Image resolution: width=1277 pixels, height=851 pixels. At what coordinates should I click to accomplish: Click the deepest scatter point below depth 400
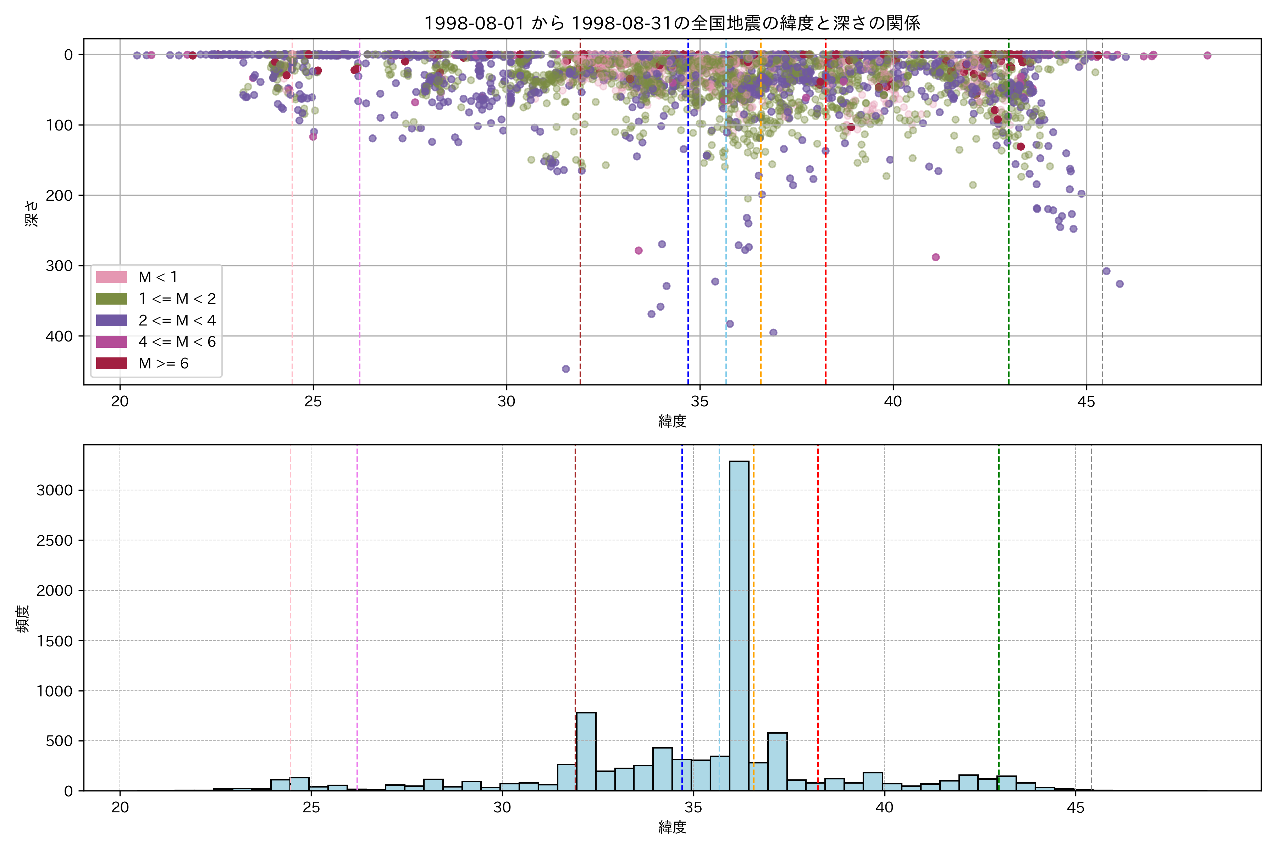coord(566,369)
